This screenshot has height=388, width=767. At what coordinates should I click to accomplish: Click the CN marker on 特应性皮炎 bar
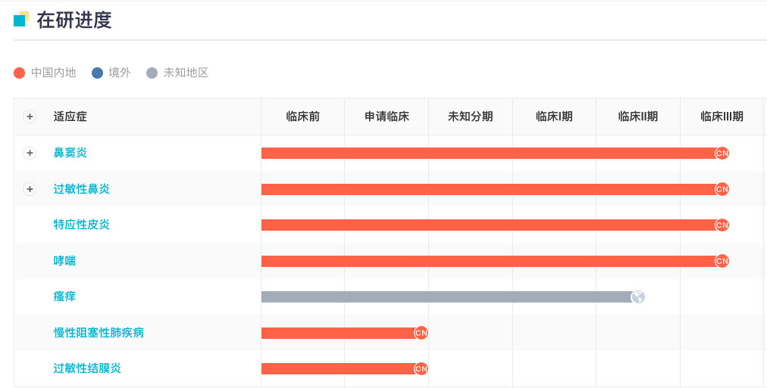coord(722,225)
